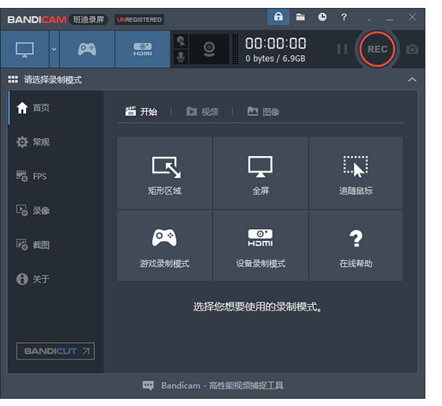The width and height of the screenshot is (442, 406).
Task: Toggle mouse cursor effect icon
Action: pyautogui.click(x=180, y=41)
